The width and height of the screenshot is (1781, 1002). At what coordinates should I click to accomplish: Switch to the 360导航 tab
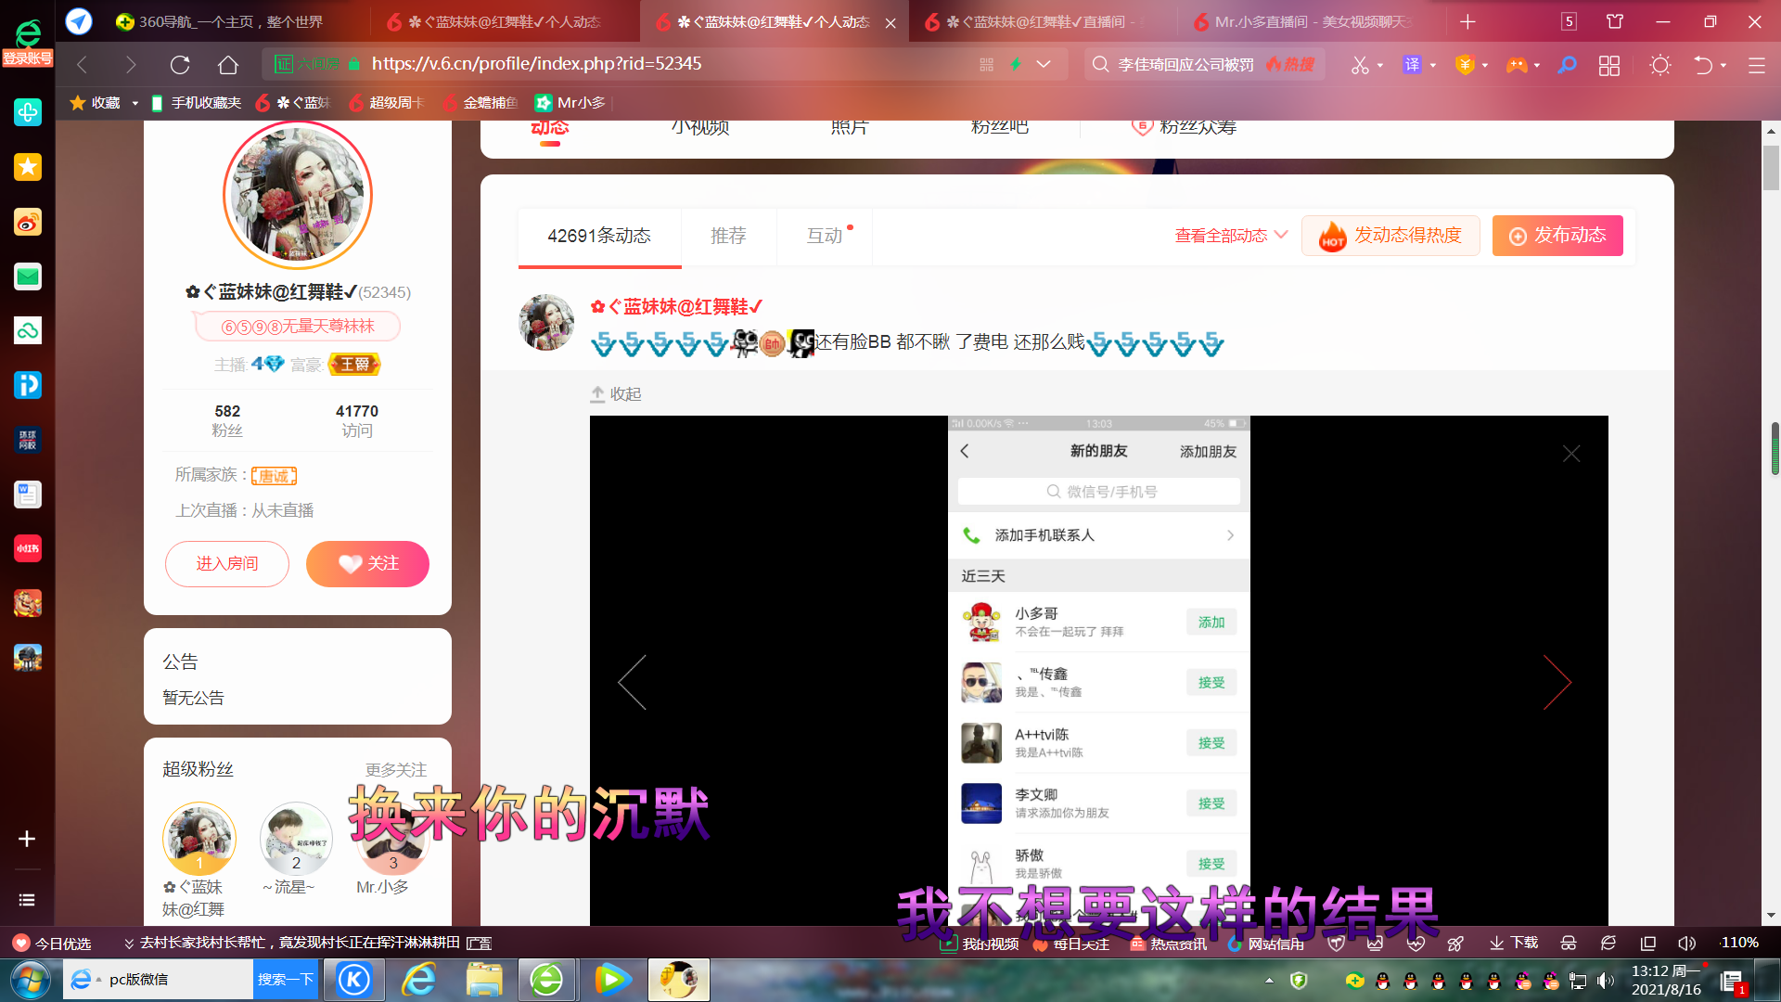coord(232,21)
